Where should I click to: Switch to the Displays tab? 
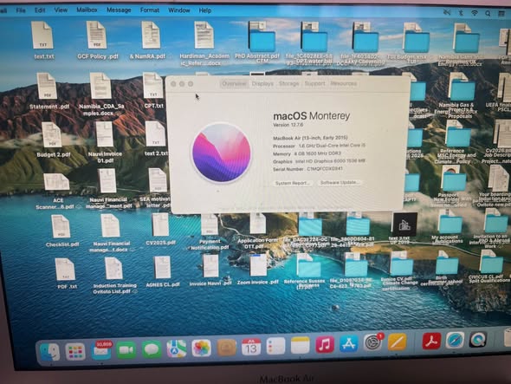(262, 84)
